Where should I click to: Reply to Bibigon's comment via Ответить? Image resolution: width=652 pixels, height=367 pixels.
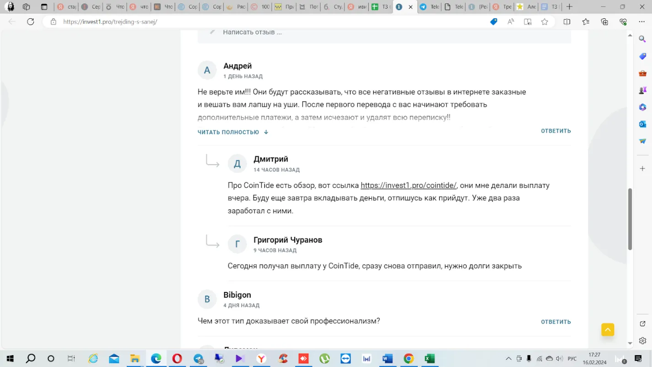pyautogui.click(x=556, y=322)
